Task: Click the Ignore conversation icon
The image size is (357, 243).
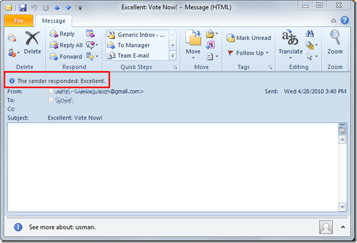Action: click(12, 38)
